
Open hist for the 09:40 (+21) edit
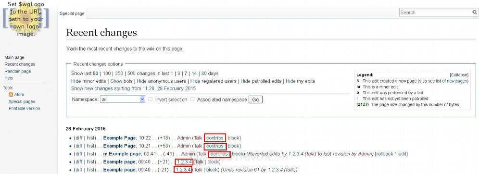pyautogui.click(x=91, y=162)
